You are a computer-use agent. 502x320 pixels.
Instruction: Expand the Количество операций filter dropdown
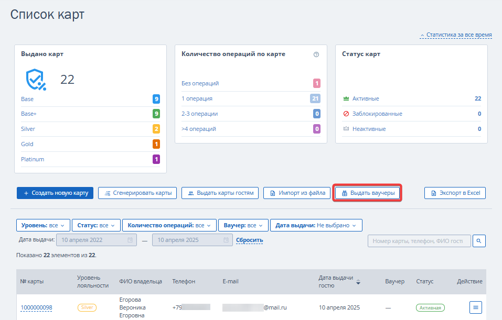[x=169, y=225]
